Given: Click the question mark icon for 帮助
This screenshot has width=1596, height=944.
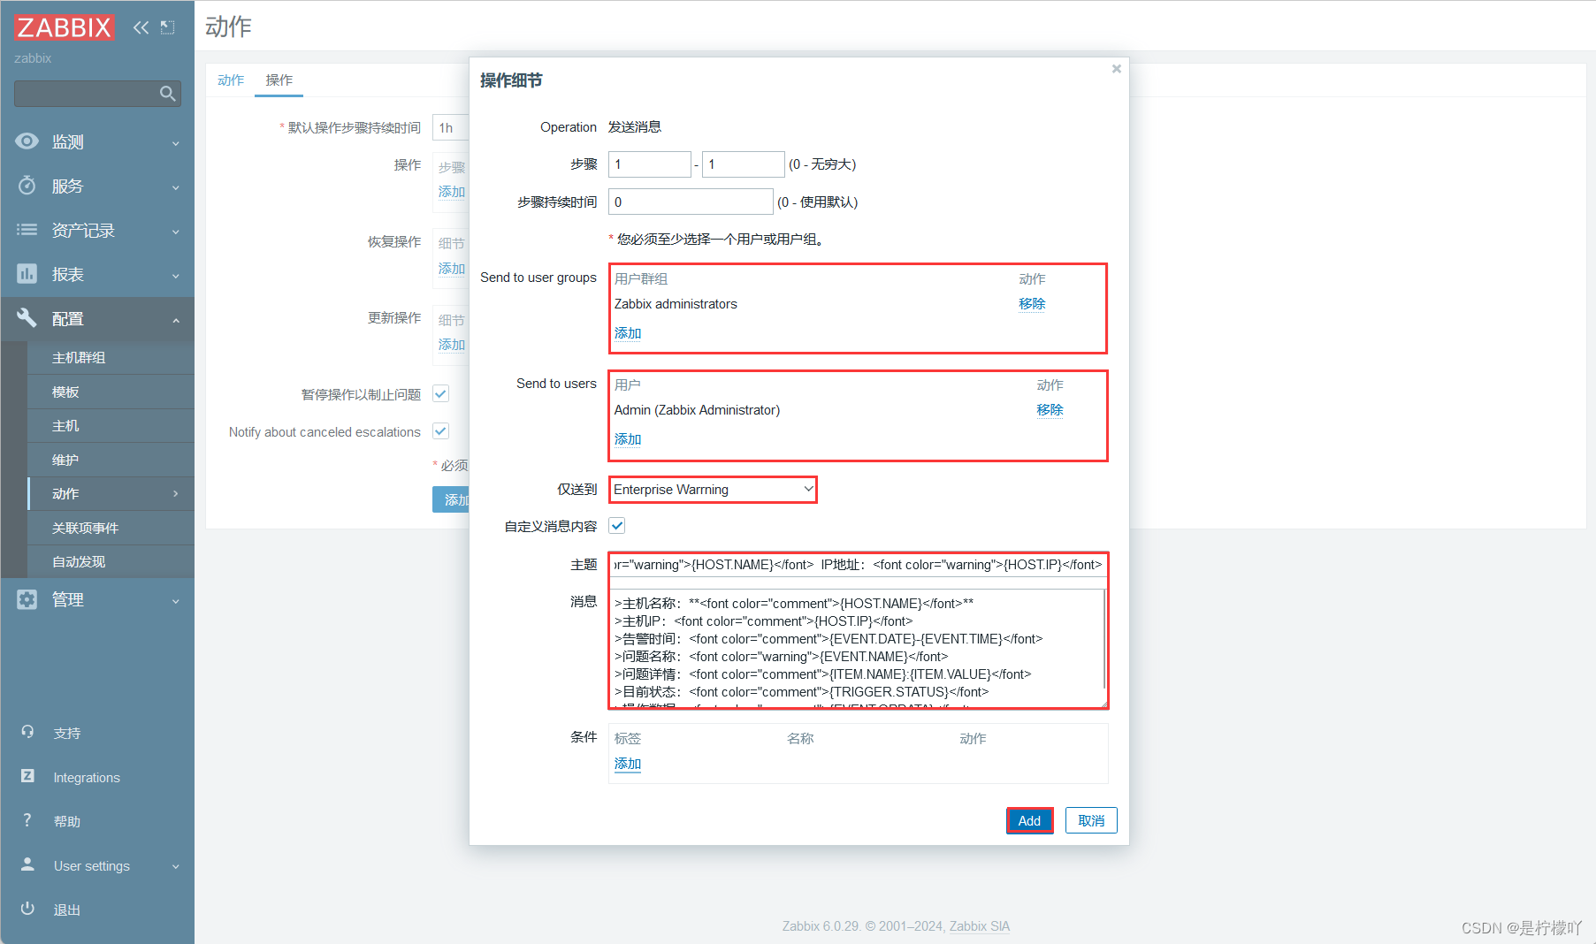Looking at the screenshot, I should point(27,820).
